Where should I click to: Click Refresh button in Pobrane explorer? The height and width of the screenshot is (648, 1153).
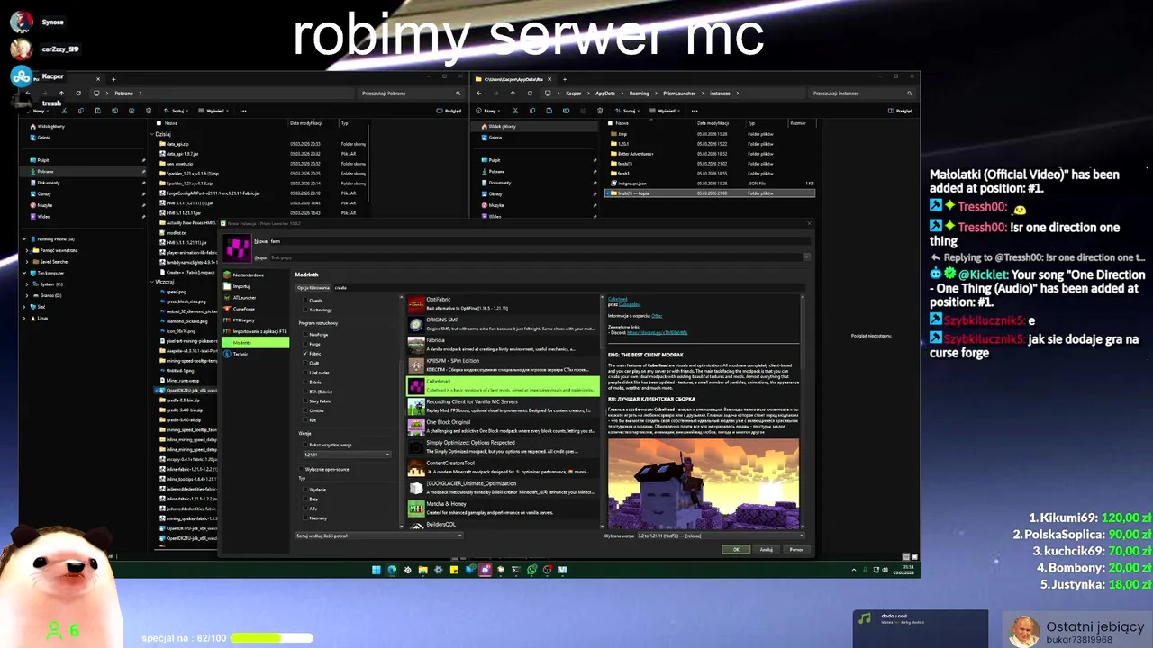[x=78, y=93]
